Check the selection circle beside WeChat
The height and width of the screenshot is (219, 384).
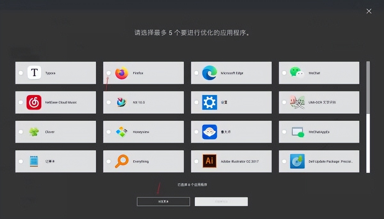[x=284, y=73]
